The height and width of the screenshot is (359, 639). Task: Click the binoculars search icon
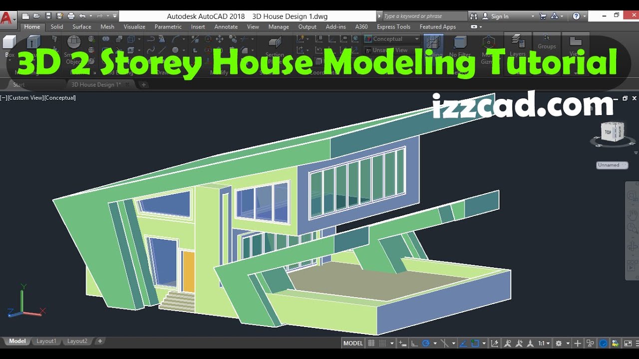(x=474, y=16)
